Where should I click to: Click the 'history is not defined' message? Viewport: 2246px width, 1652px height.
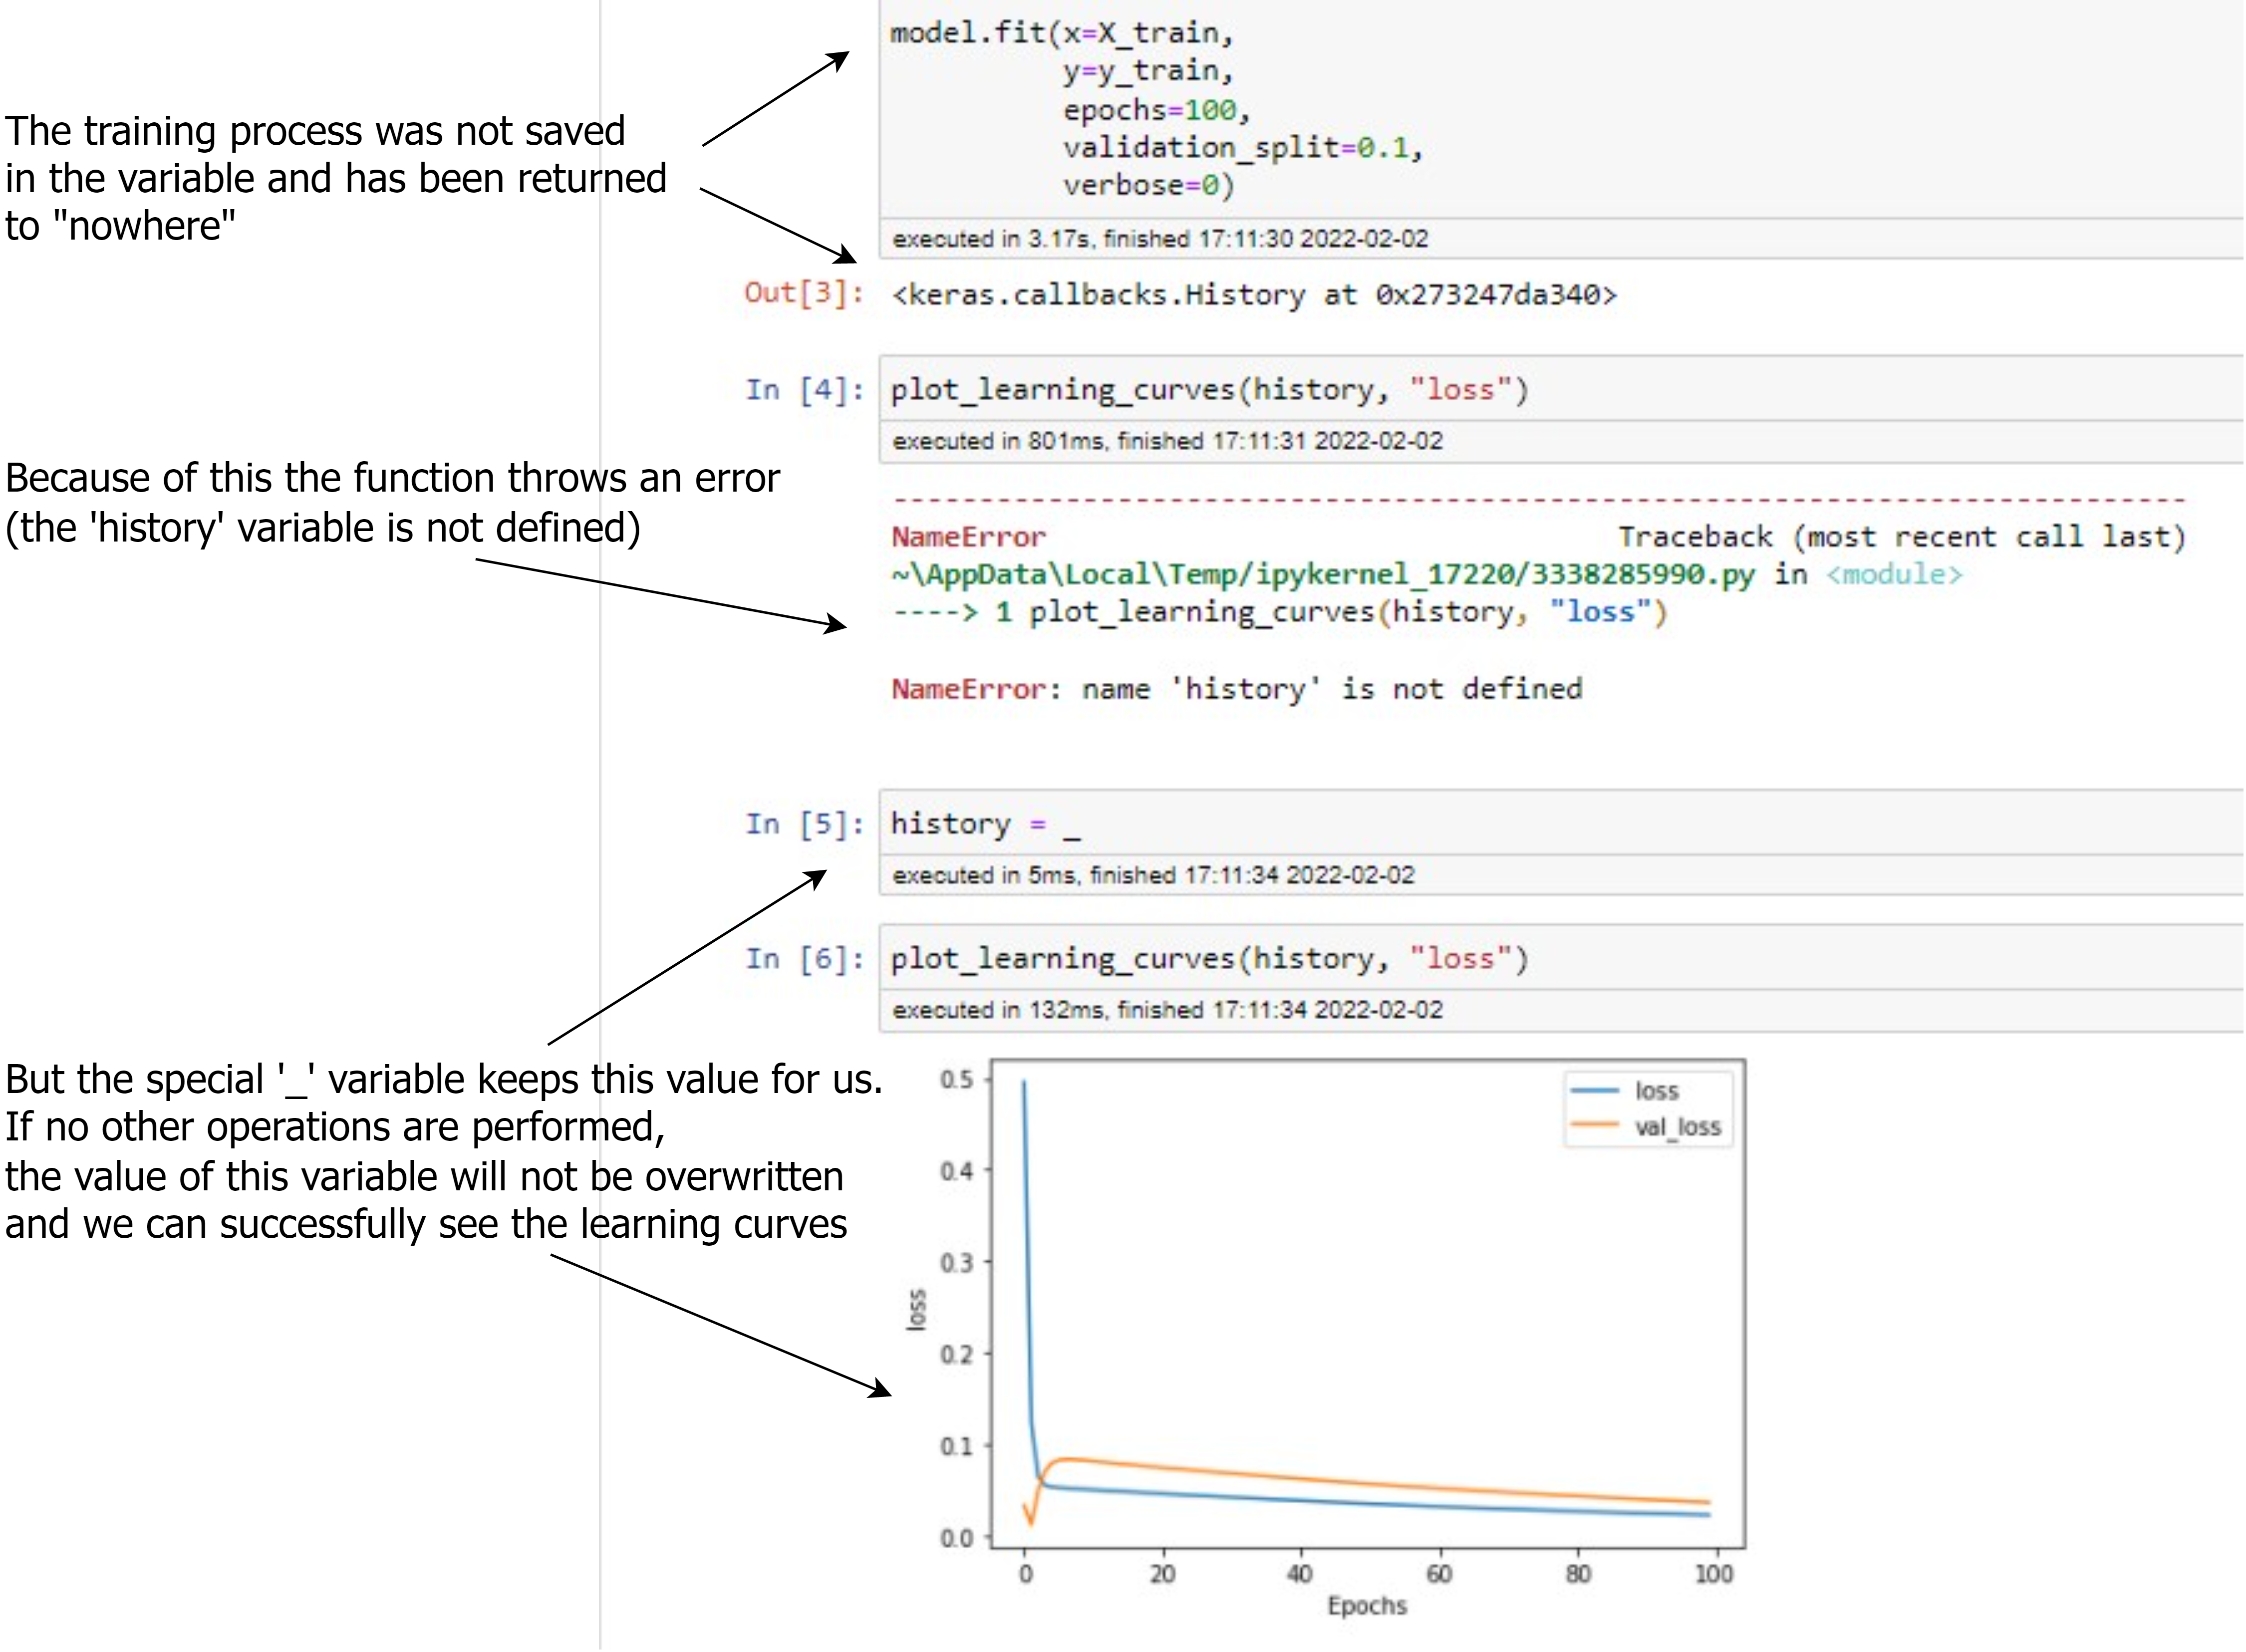coord(1332,689)
